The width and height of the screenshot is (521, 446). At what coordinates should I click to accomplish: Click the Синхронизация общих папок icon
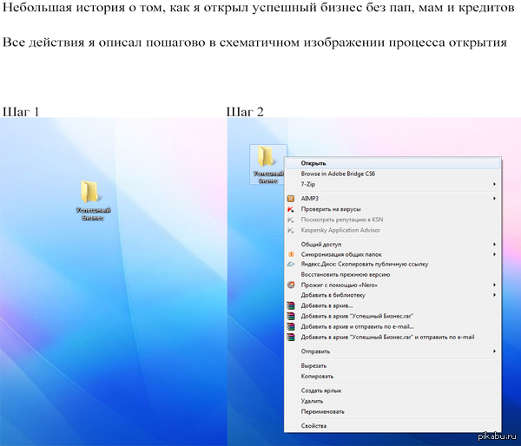[291, 254]
